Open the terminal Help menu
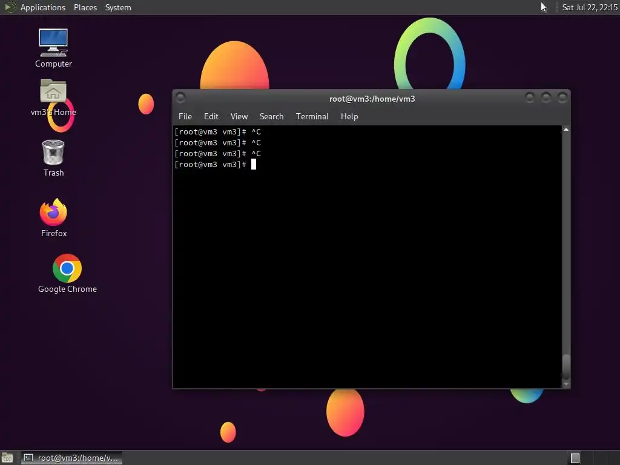The image size is (620, 465). click(x=349, y=116)
